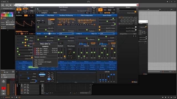Mute Osc 1 Shape modulation speaker icon
The height and width of the screenshot is (99, 177).
coord(37,49)
